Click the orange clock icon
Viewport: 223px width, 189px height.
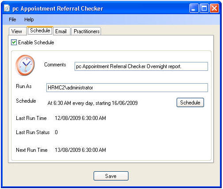pyautogui.click(x=25, y=66)
